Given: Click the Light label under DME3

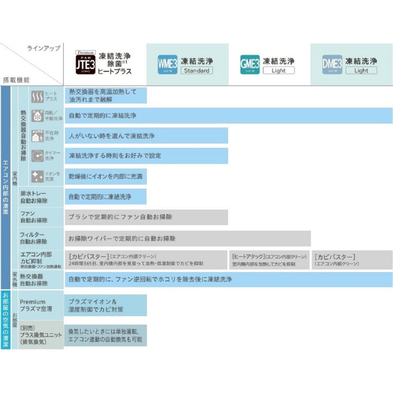Looking at the screenshot, I should (361, 70).
